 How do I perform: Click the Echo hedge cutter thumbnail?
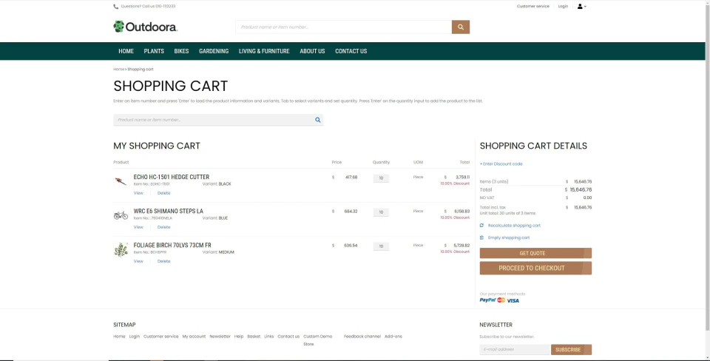[x=121, y=181]
